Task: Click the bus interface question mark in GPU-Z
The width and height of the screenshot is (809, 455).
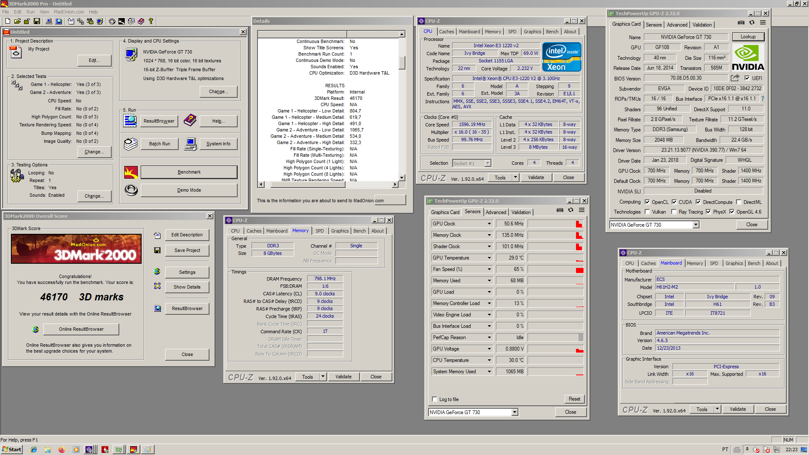Action: pos(762,99)
